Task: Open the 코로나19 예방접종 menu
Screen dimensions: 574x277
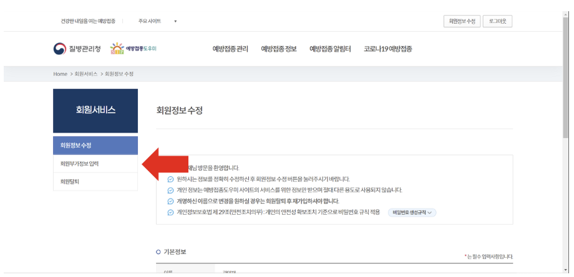Action: 388,49
